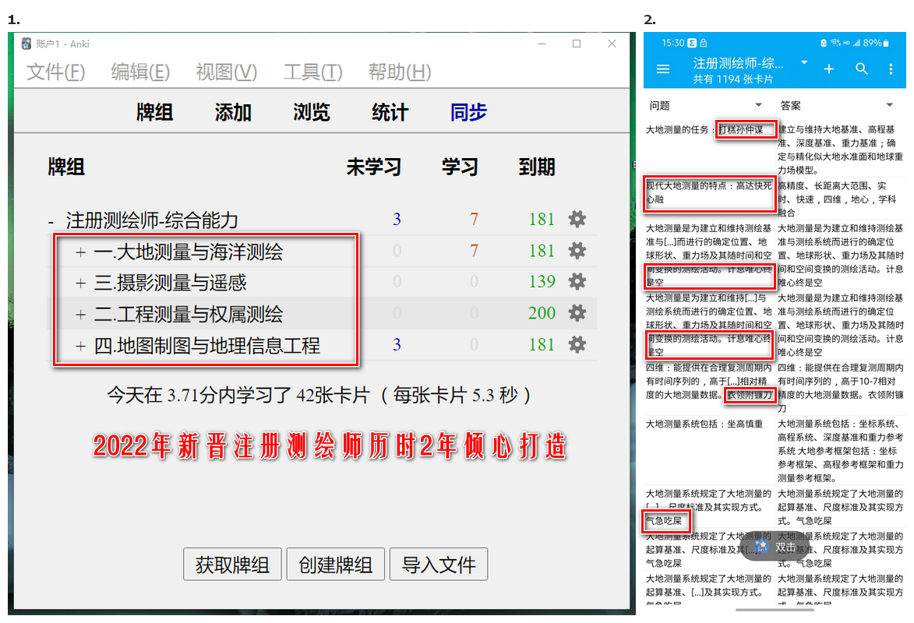This screenshot has width=914, height=623.
Task: Open gear settings for 大地测量与海洋测绘 deck
Action: click(x=577, y=251)
